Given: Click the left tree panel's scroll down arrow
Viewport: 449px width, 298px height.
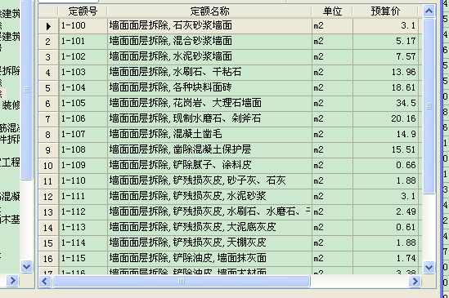Looking at the screenshot, I should pyautogui.click(x=27, y=266).
